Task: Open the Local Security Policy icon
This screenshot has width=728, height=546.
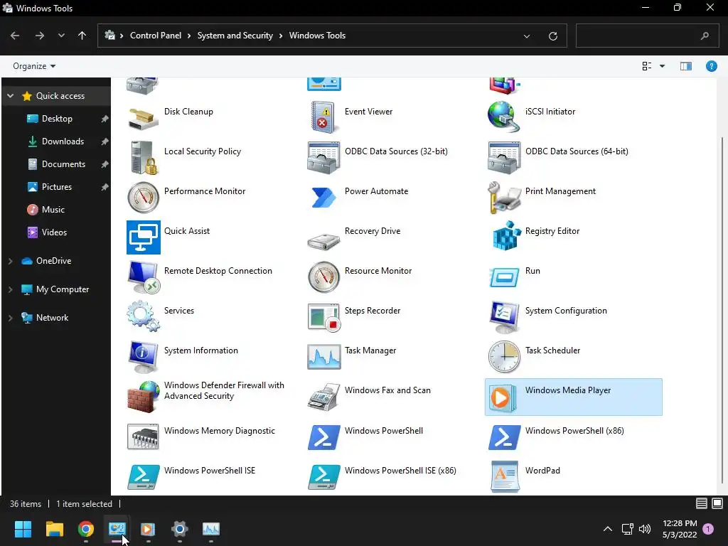Action: click(144, 158)
